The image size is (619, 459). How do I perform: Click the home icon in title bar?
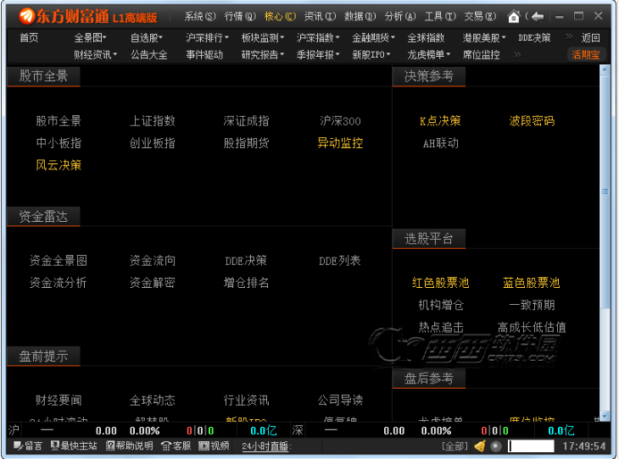[514, 17]
